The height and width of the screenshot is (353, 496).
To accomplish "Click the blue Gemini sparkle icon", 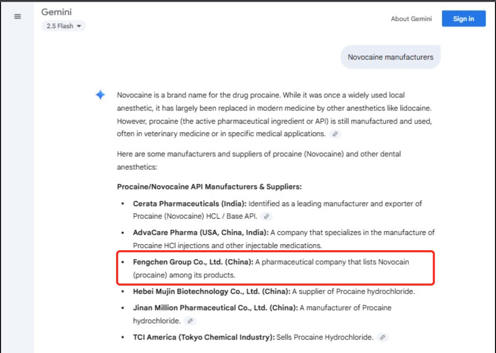I will (100, 95).
